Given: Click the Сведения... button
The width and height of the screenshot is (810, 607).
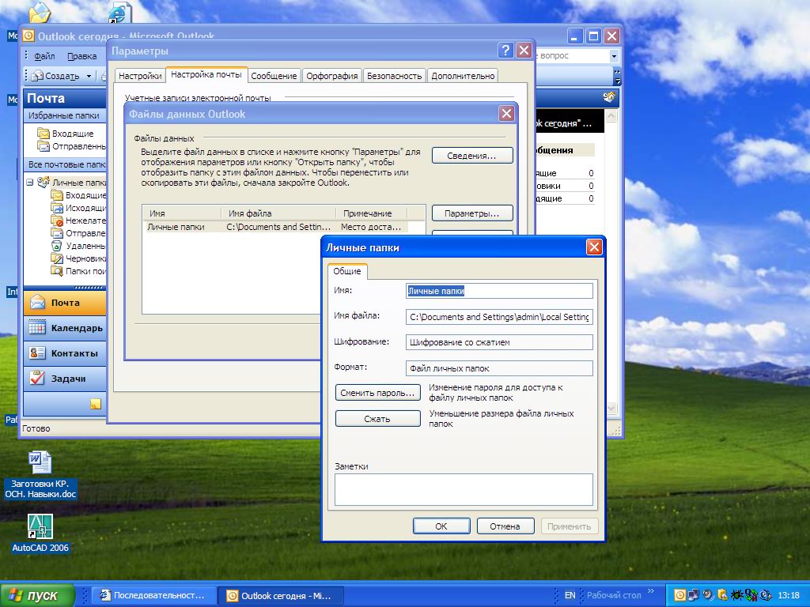Looking at the screenshot, I should pyautogui.click(x=472, y=156).
